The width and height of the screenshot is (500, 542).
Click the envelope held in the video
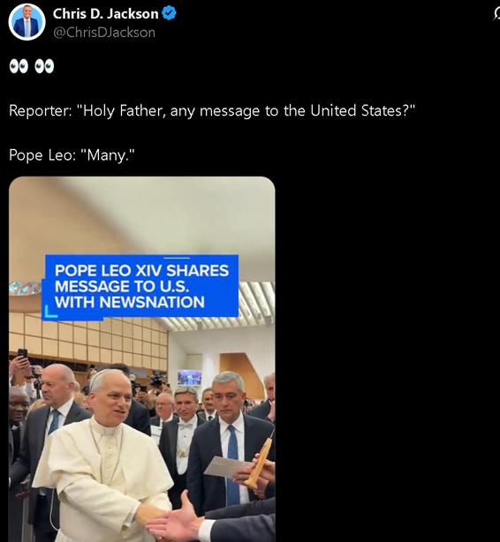[227, 467]
